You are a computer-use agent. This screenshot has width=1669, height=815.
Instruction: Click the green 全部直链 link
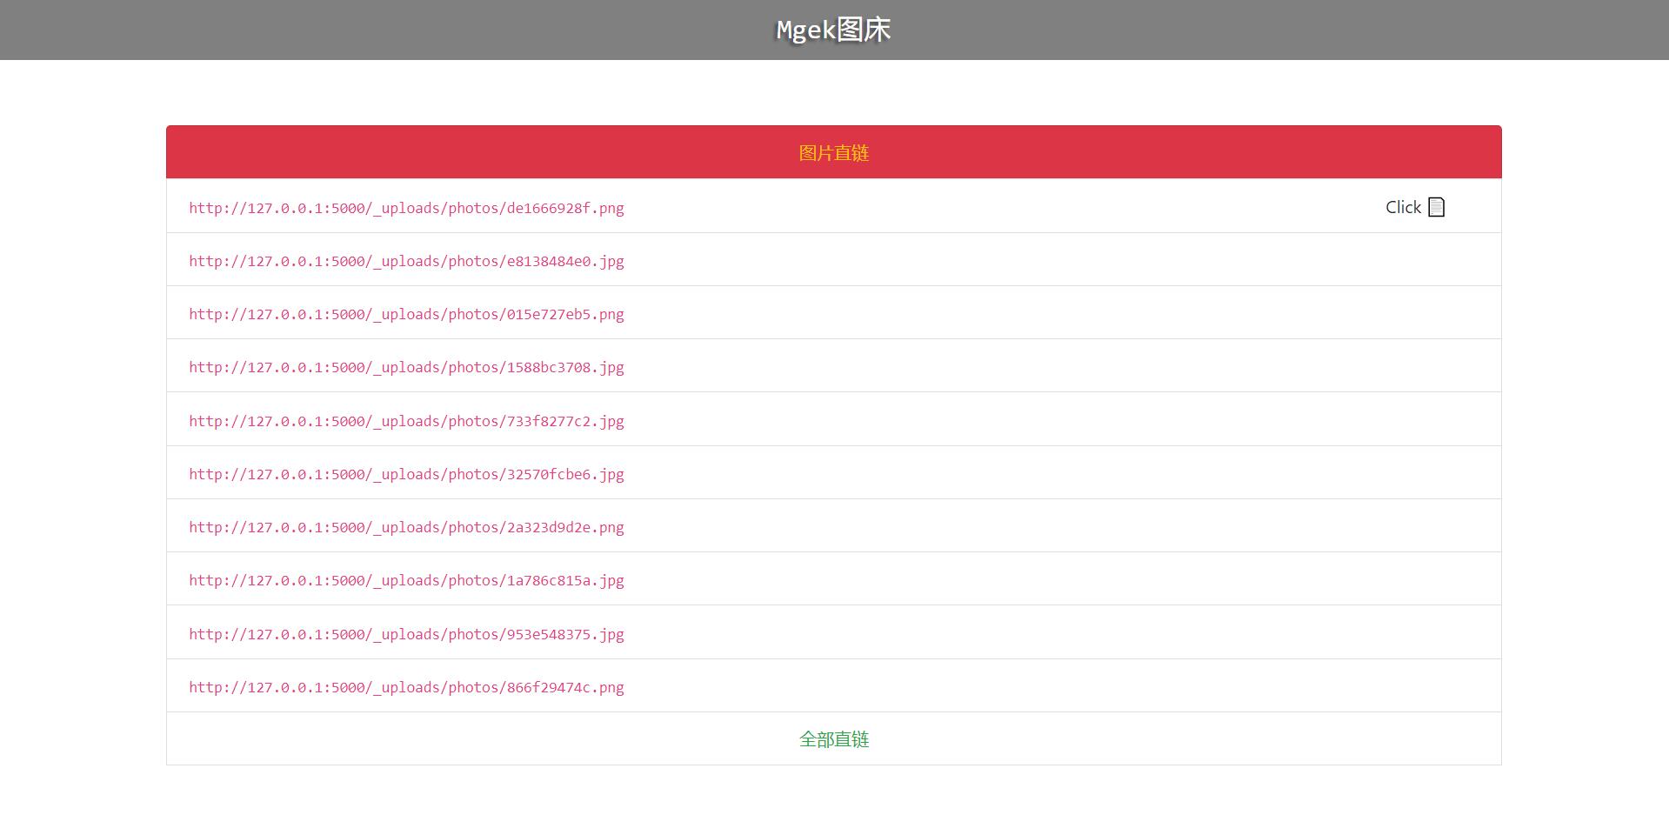833,739
